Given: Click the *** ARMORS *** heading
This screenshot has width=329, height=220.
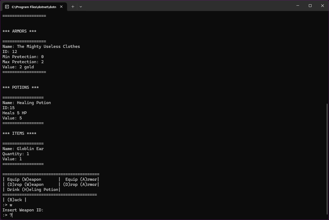Looking at the screenshot, I should 19,31.
